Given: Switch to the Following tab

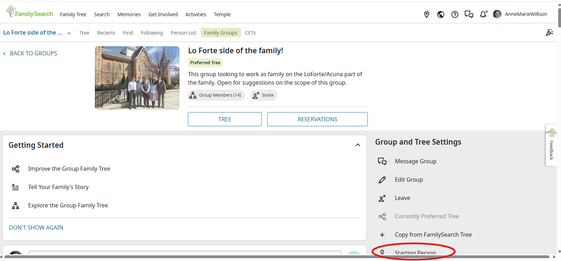Looking at the screenshot, I should 152,33.
